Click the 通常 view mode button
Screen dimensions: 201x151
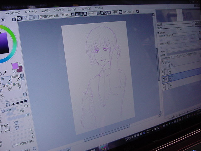115,12
